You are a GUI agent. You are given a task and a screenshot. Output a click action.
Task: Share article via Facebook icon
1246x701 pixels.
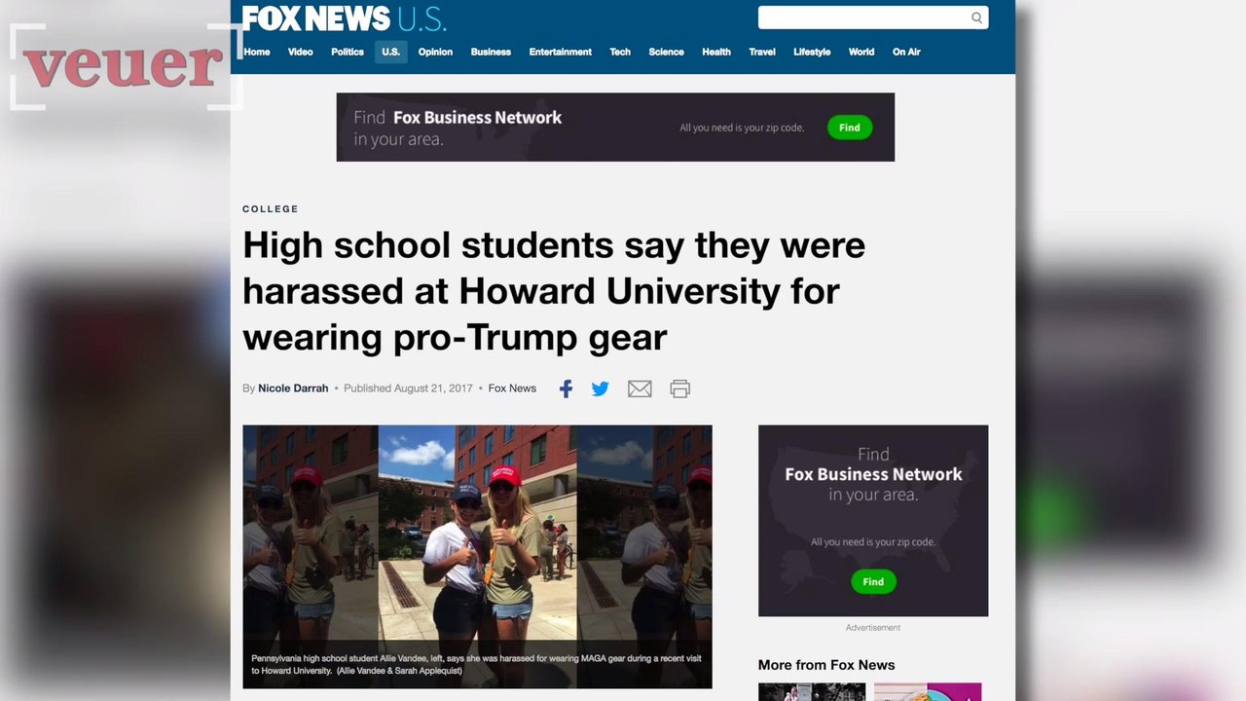pos(566,388)
